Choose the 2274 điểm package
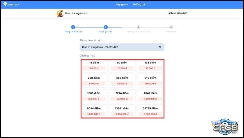 click(122, 96)
